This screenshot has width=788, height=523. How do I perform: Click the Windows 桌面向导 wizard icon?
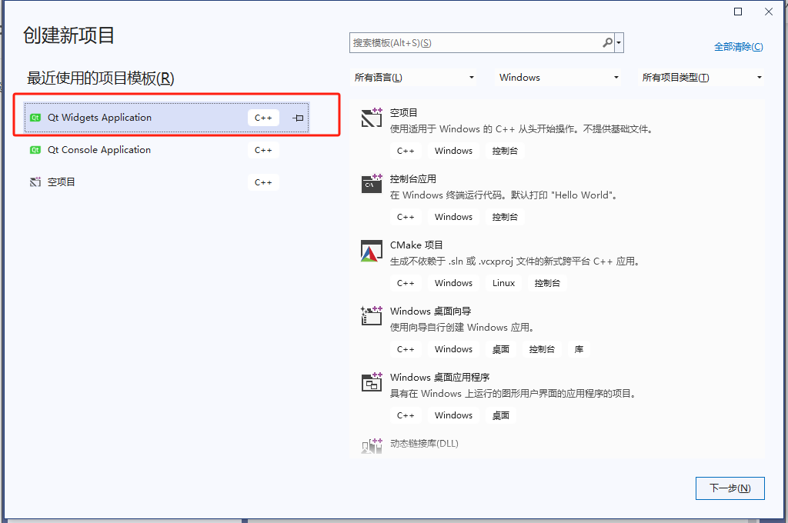click(x=372, y=315)
